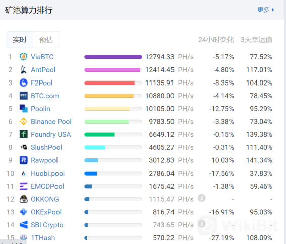Image resolution: width=286 pixels, height=244 pixels.
Task: Click the purple ViaBTC hashrate bar
Action: (113, 57)
